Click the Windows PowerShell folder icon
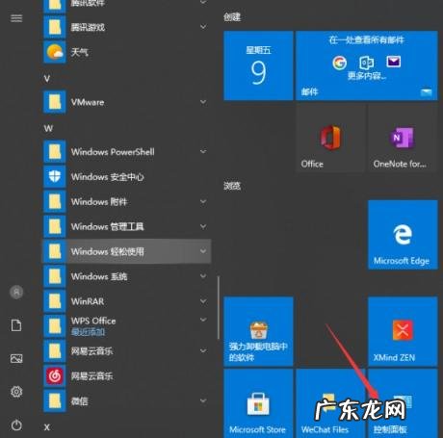 [x=55, y=151]
